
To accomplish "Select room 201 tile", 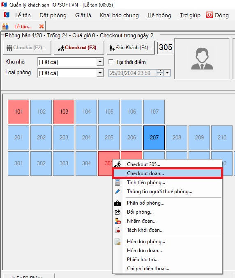I will 18,138.
